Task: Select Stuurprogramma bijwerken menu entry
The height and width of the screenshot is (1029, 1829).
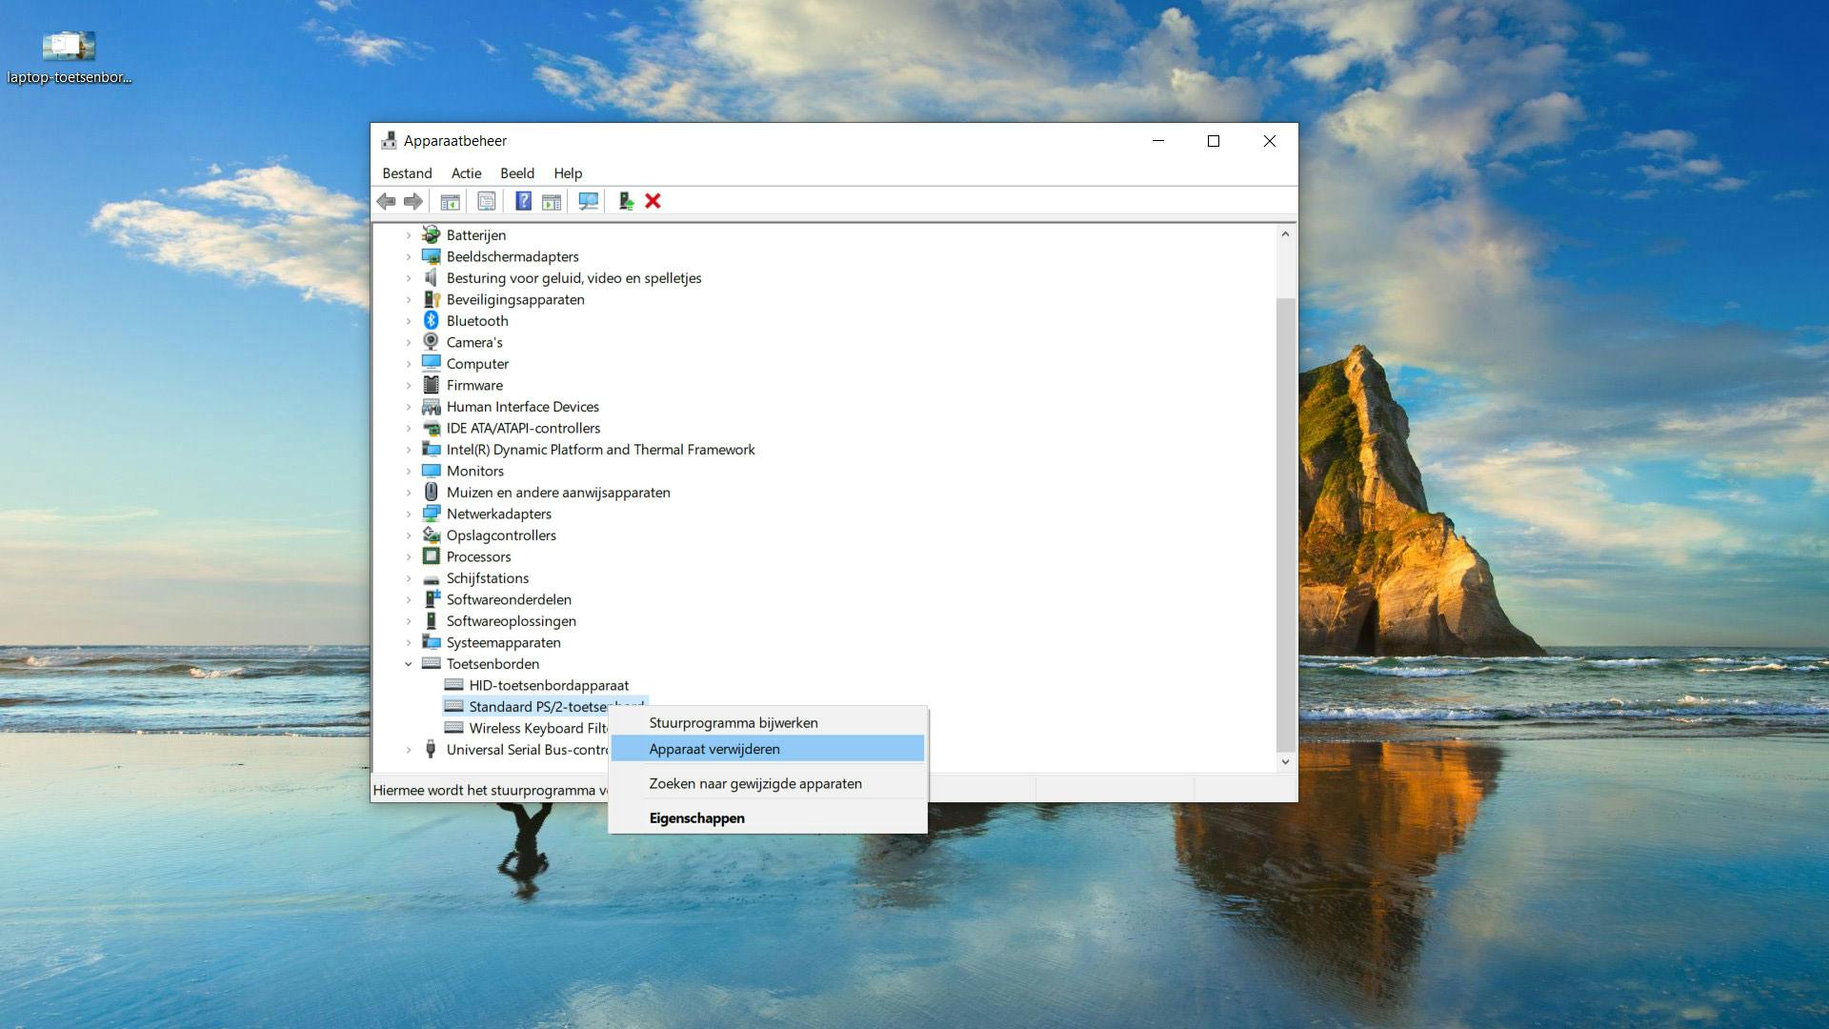Action: [x=733, y=723]
